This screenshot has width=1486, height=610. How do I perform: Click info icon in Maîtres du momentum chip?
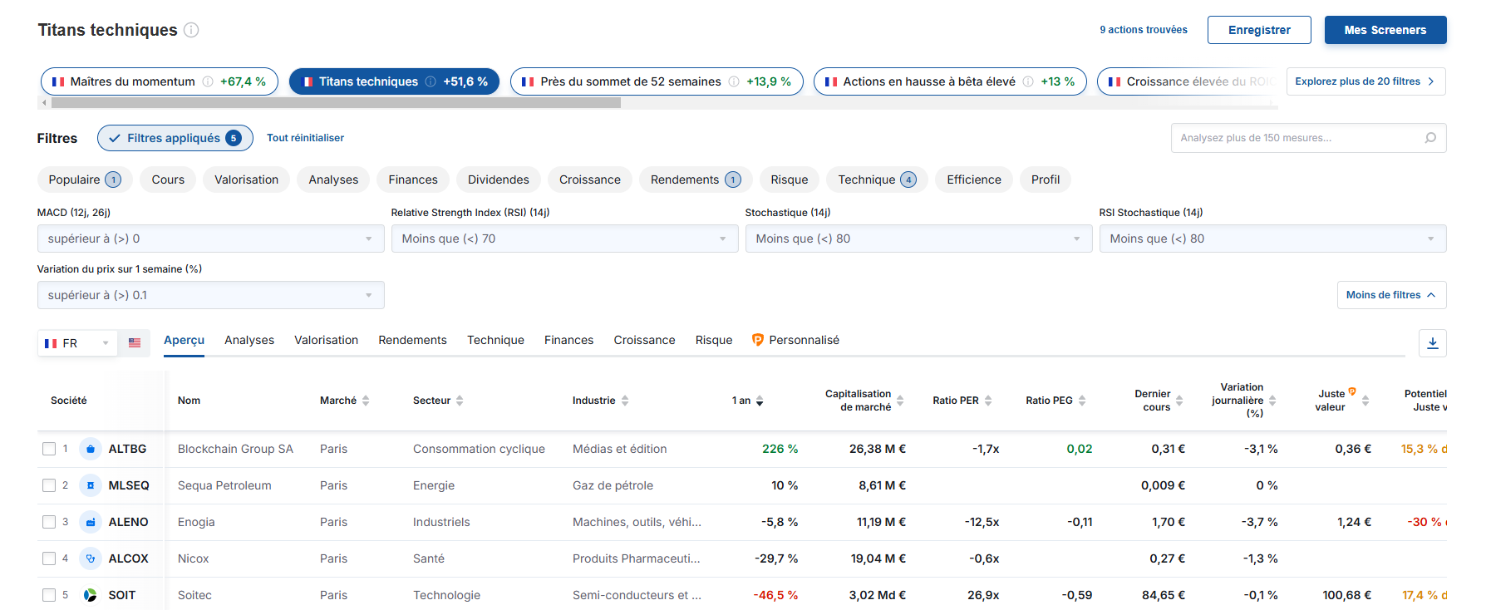tap(208, 81)
